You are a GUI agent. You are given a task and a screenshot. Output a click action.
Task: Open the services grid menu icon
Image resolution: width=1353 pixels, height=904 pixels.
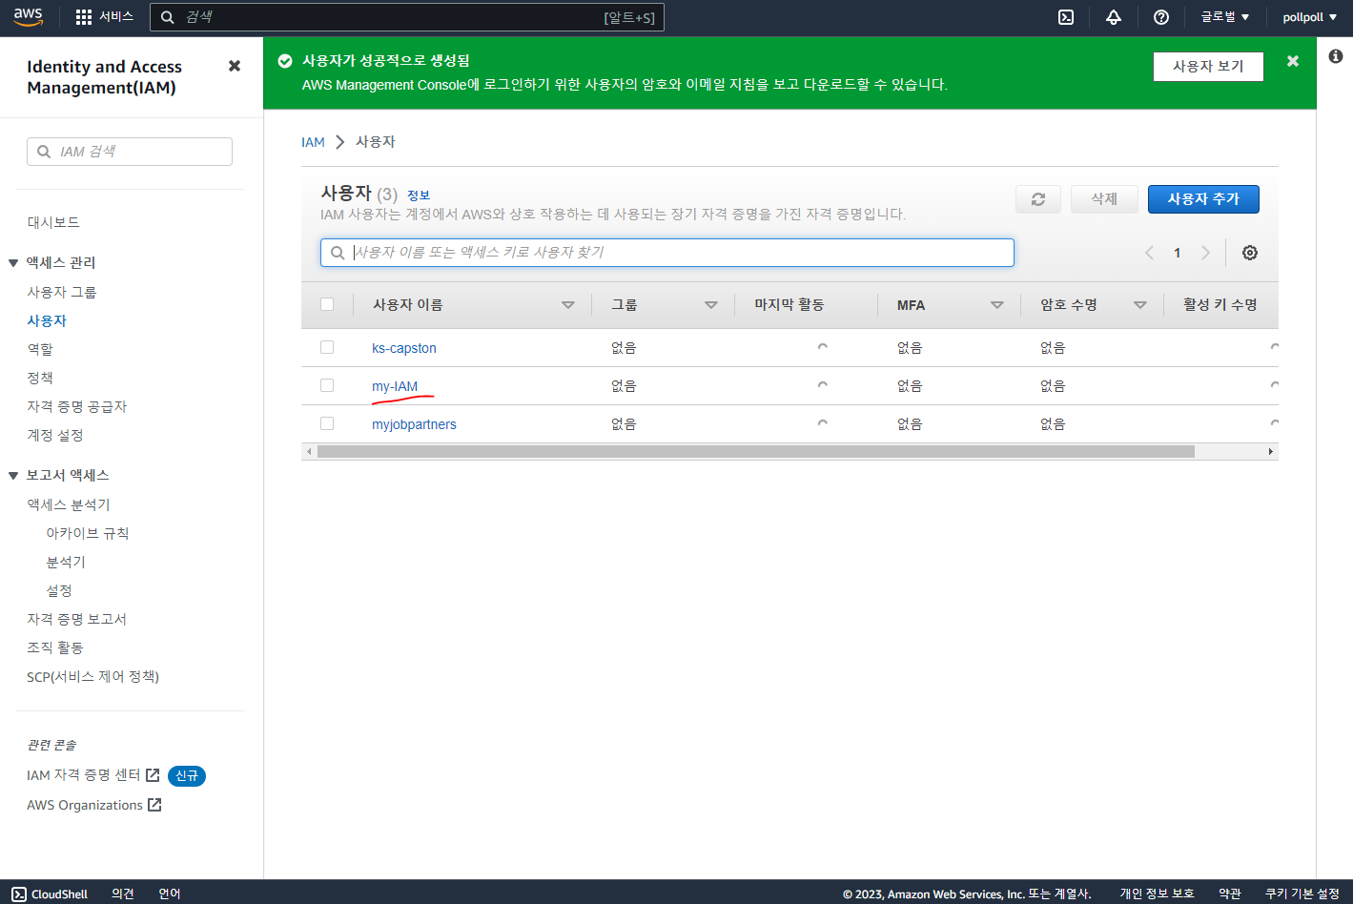point(84,17)
